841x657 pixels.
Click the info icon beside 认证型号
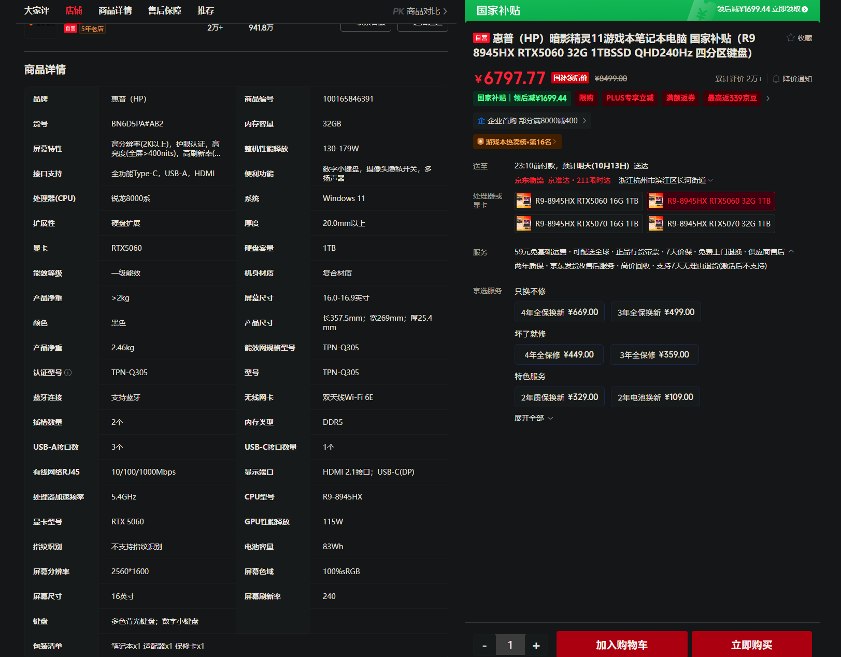pos(68,373)
